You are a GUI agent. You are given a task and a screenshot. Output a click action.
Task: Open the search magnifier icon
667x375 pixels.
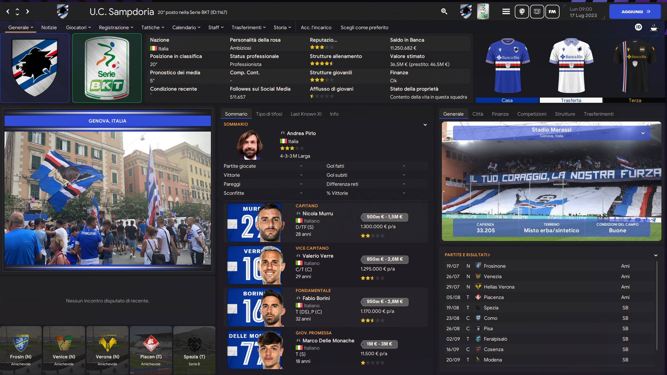pos(444,11)
